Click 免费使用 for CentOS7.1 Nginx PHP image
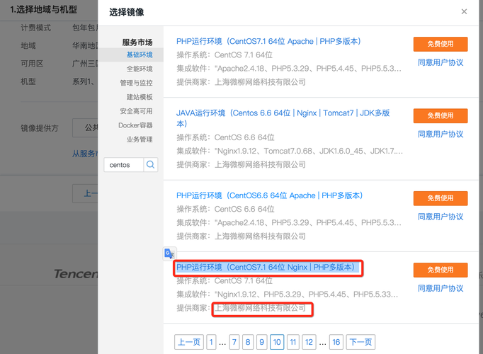Screen dimensions: 483x354 441,270
